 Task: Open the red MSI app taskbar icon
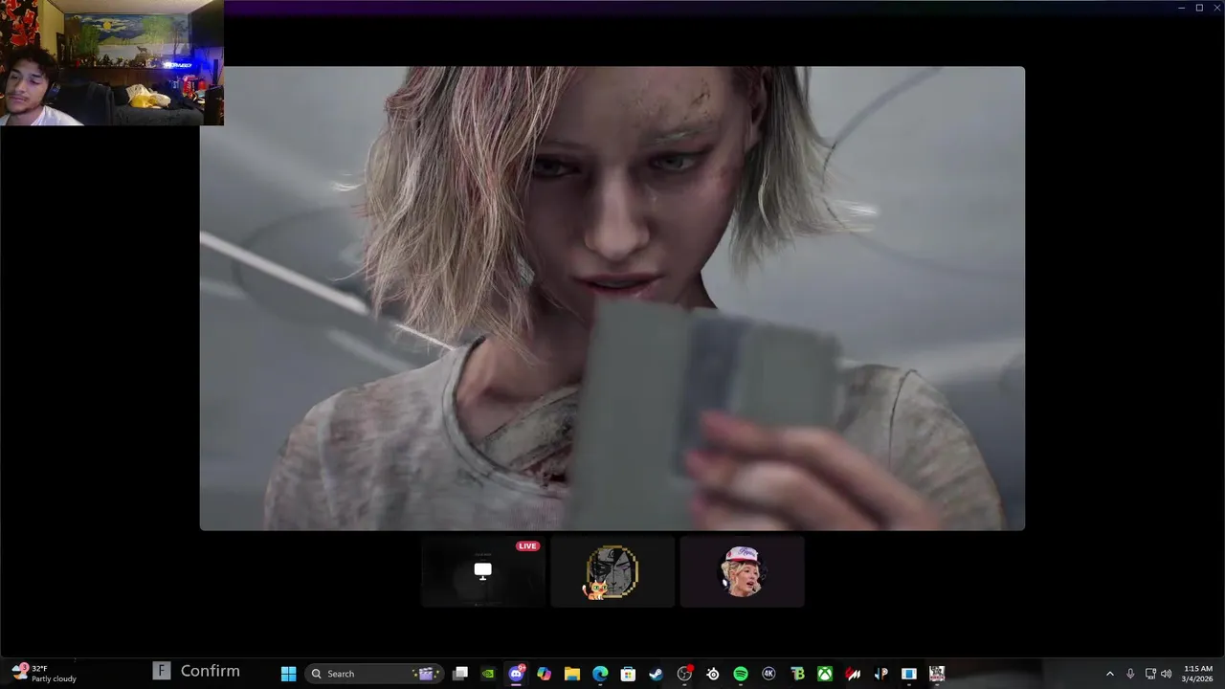[x=853, y=674]
